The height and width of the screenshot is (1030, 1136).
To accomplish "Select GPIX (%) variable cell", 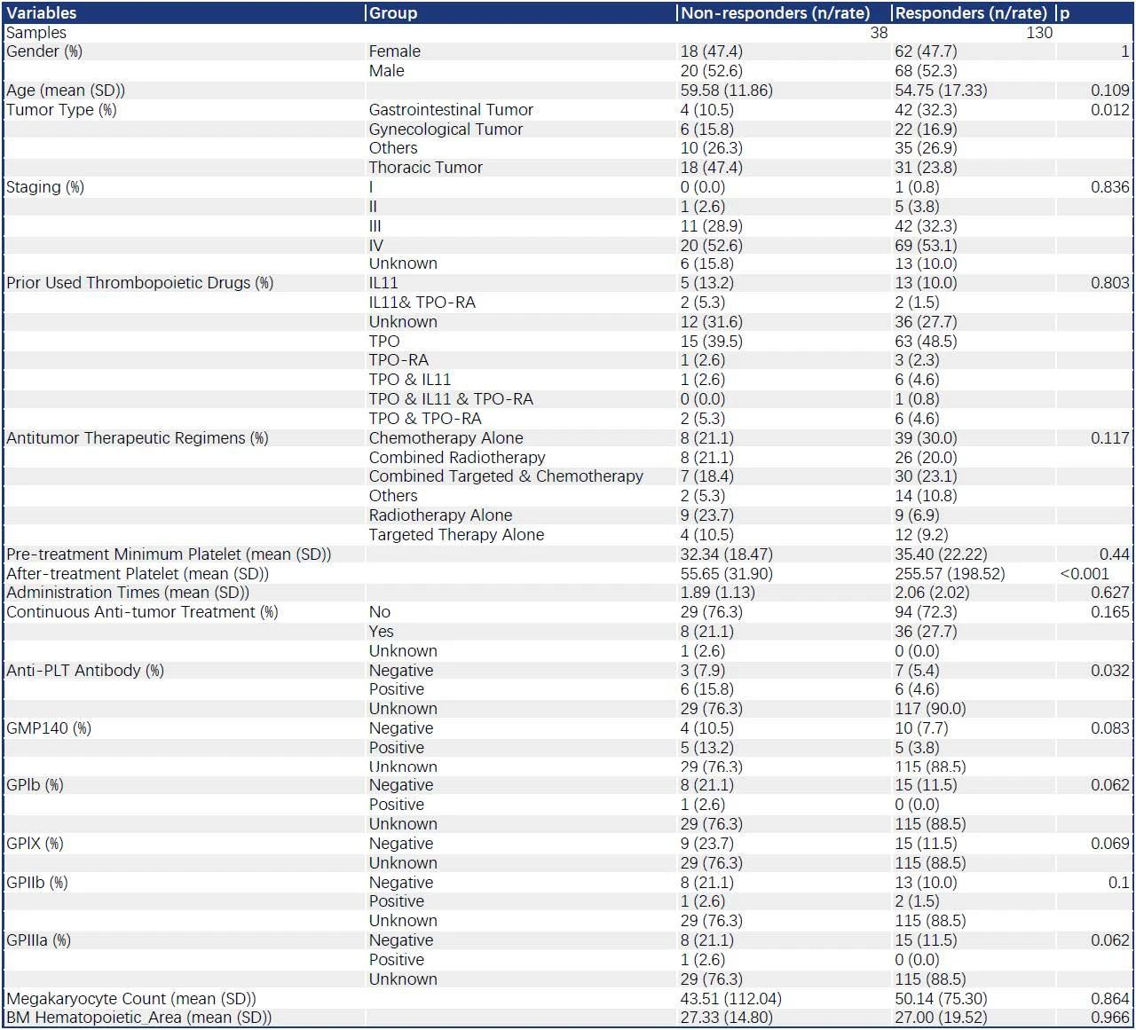I will (35, 844).
